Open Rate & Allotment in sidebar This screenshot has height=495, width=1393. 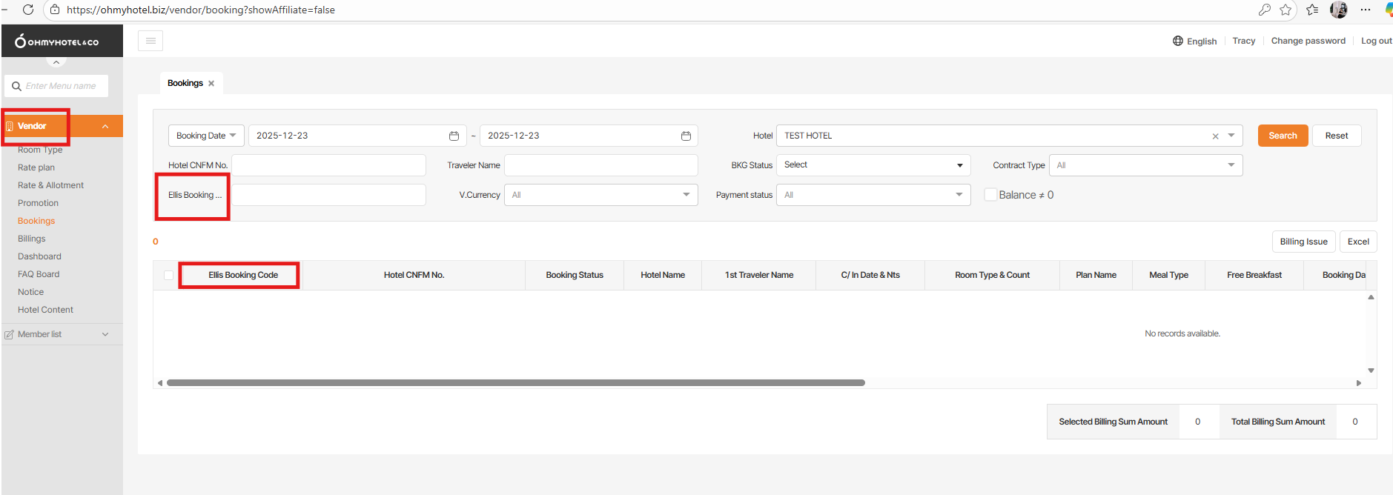click(50, 185)
